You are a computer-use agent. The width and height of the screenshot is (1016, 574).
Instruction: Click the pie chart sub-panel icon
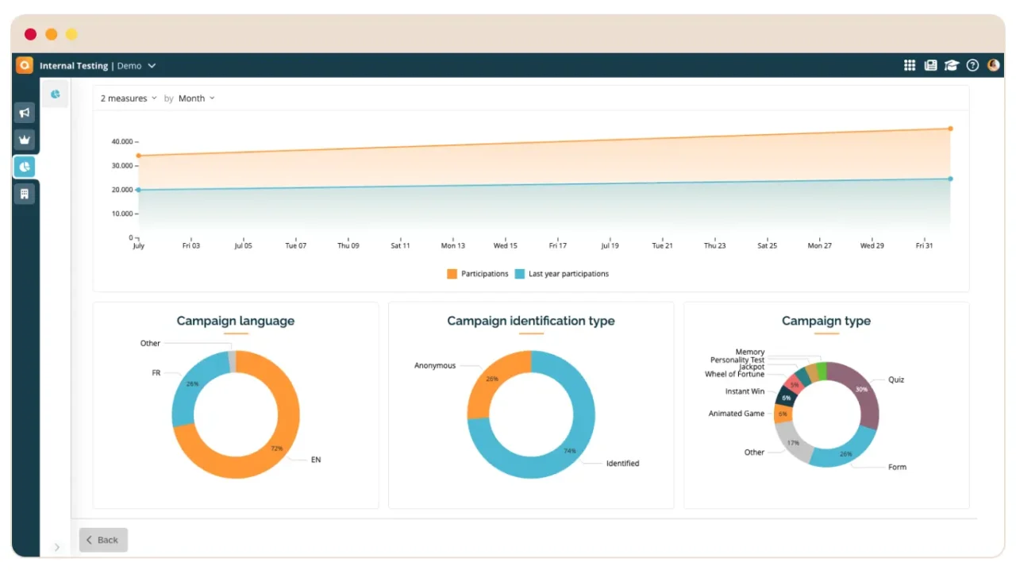pyautogui.click(x=56, y=94)
